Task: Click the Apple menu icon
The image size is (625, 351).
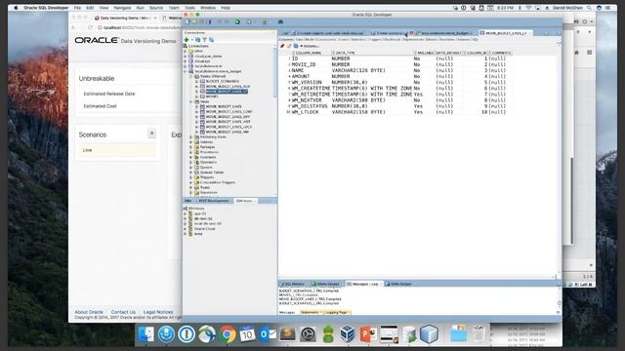Action: tap(16, 8)
